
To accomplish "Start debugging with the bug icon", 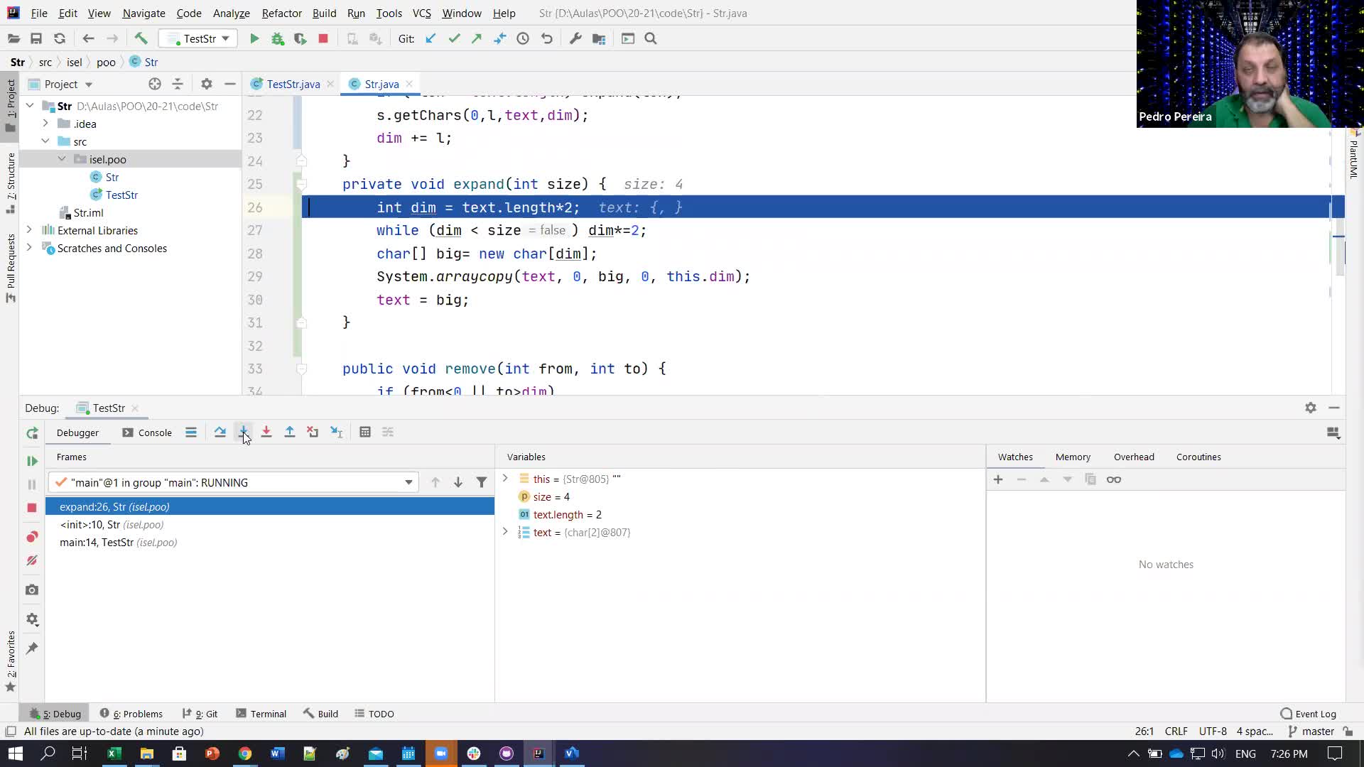I will click(278, 38).
